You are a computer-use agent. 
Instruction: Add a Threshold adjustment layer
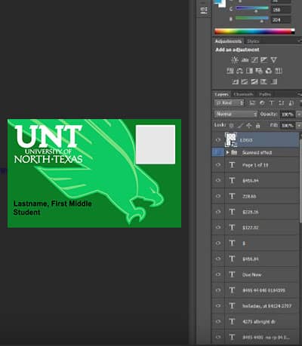[x=254, y=81]
